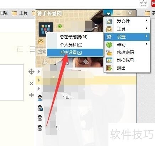The width and height of the screenshot is (155, 146).
Task: Click the green question mark help icon
Action: pyautogui.click(x=109, y=45)
